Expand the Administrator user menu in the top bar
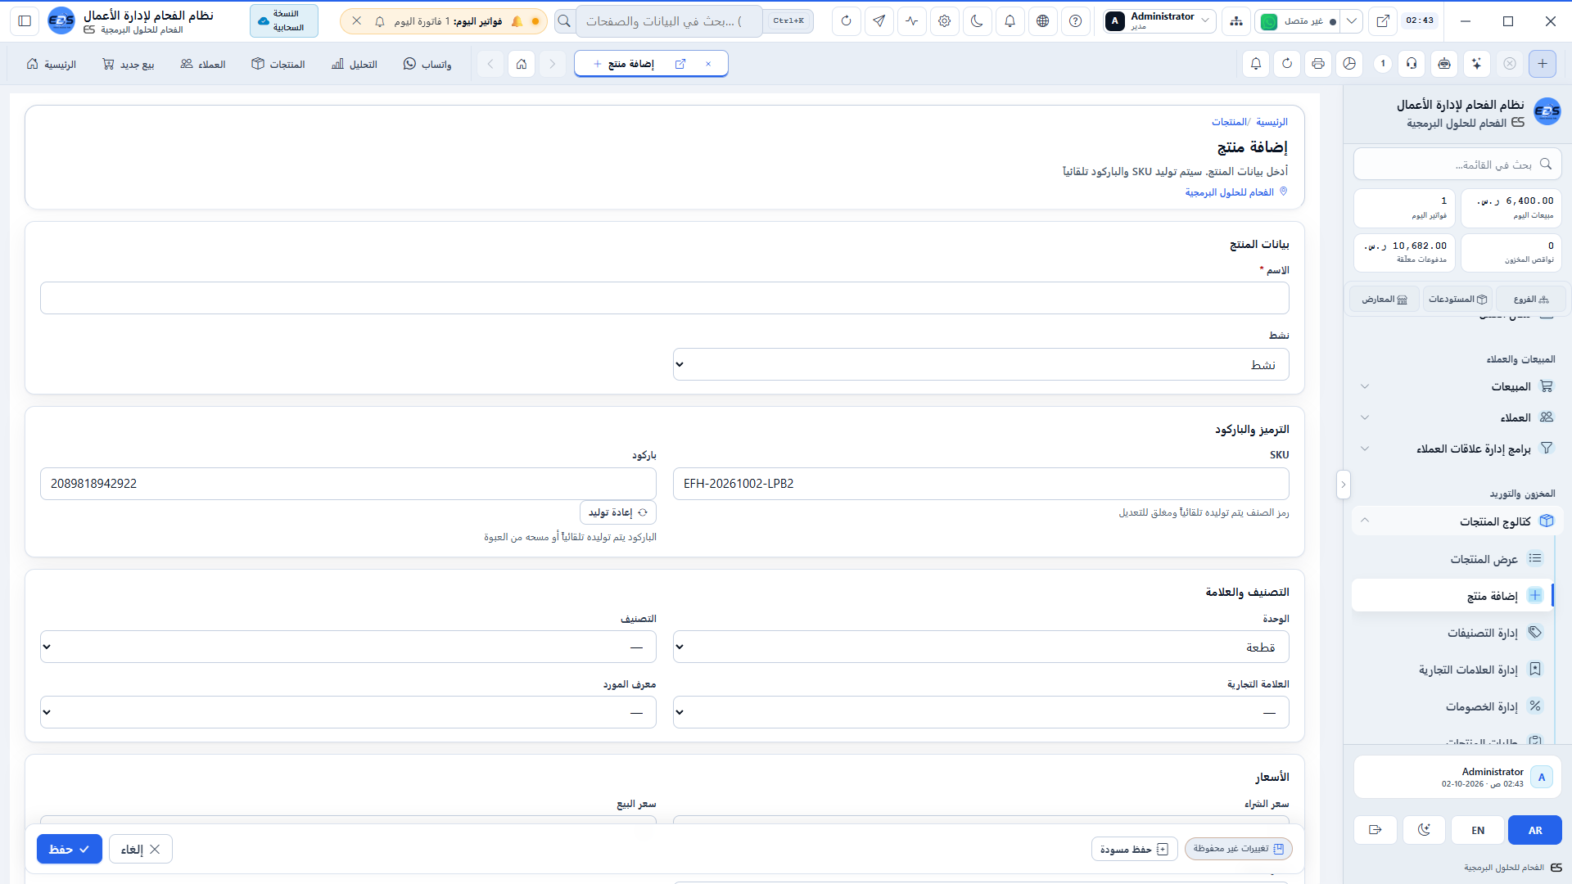Viewport: 1572px width, 884px height. (x=1159, y=21)
